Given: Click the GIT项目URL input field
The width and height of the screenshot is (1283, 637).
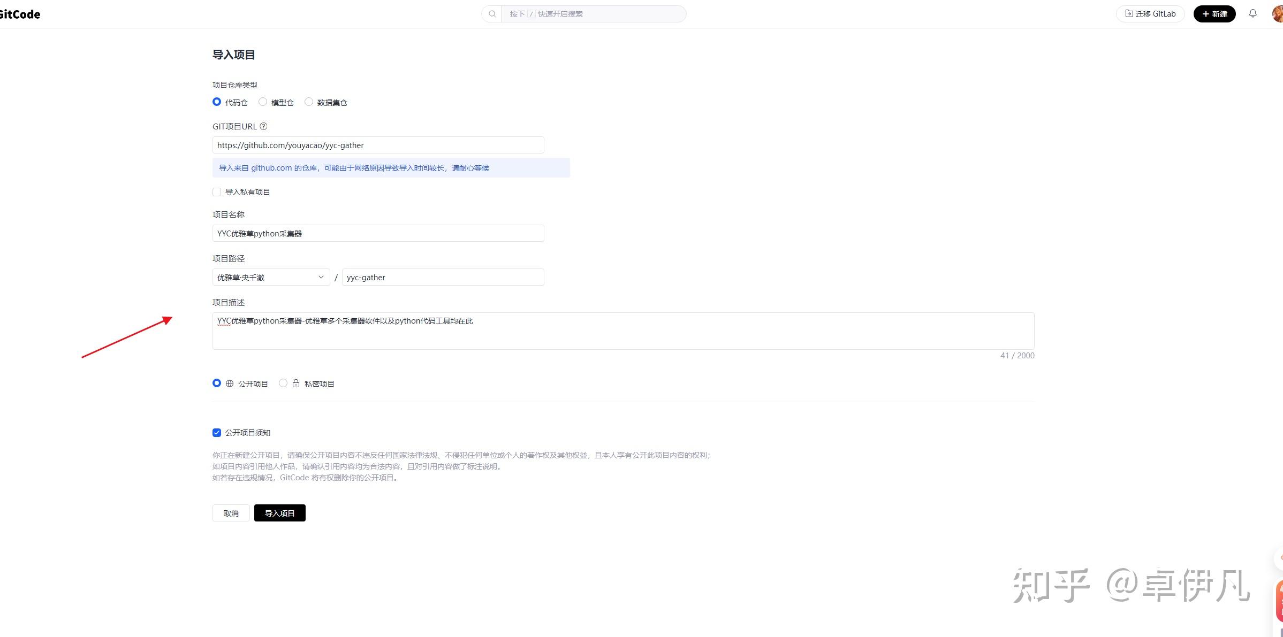Looking at the screenshot, I should [377, 145].
